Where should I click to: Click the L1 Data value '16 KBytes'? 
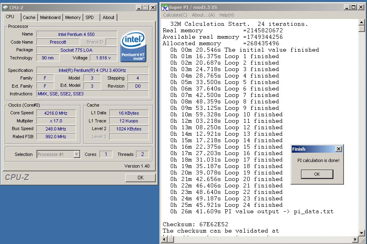point(129,113)
